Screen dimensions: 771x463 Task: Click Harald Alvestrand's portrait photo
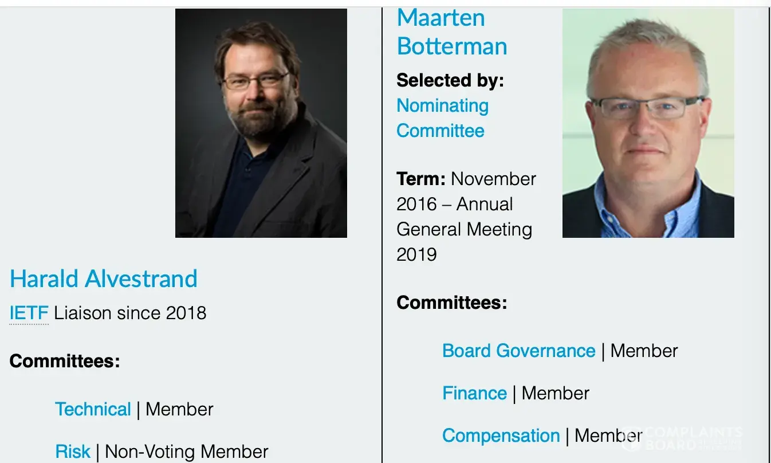(261, 123)
